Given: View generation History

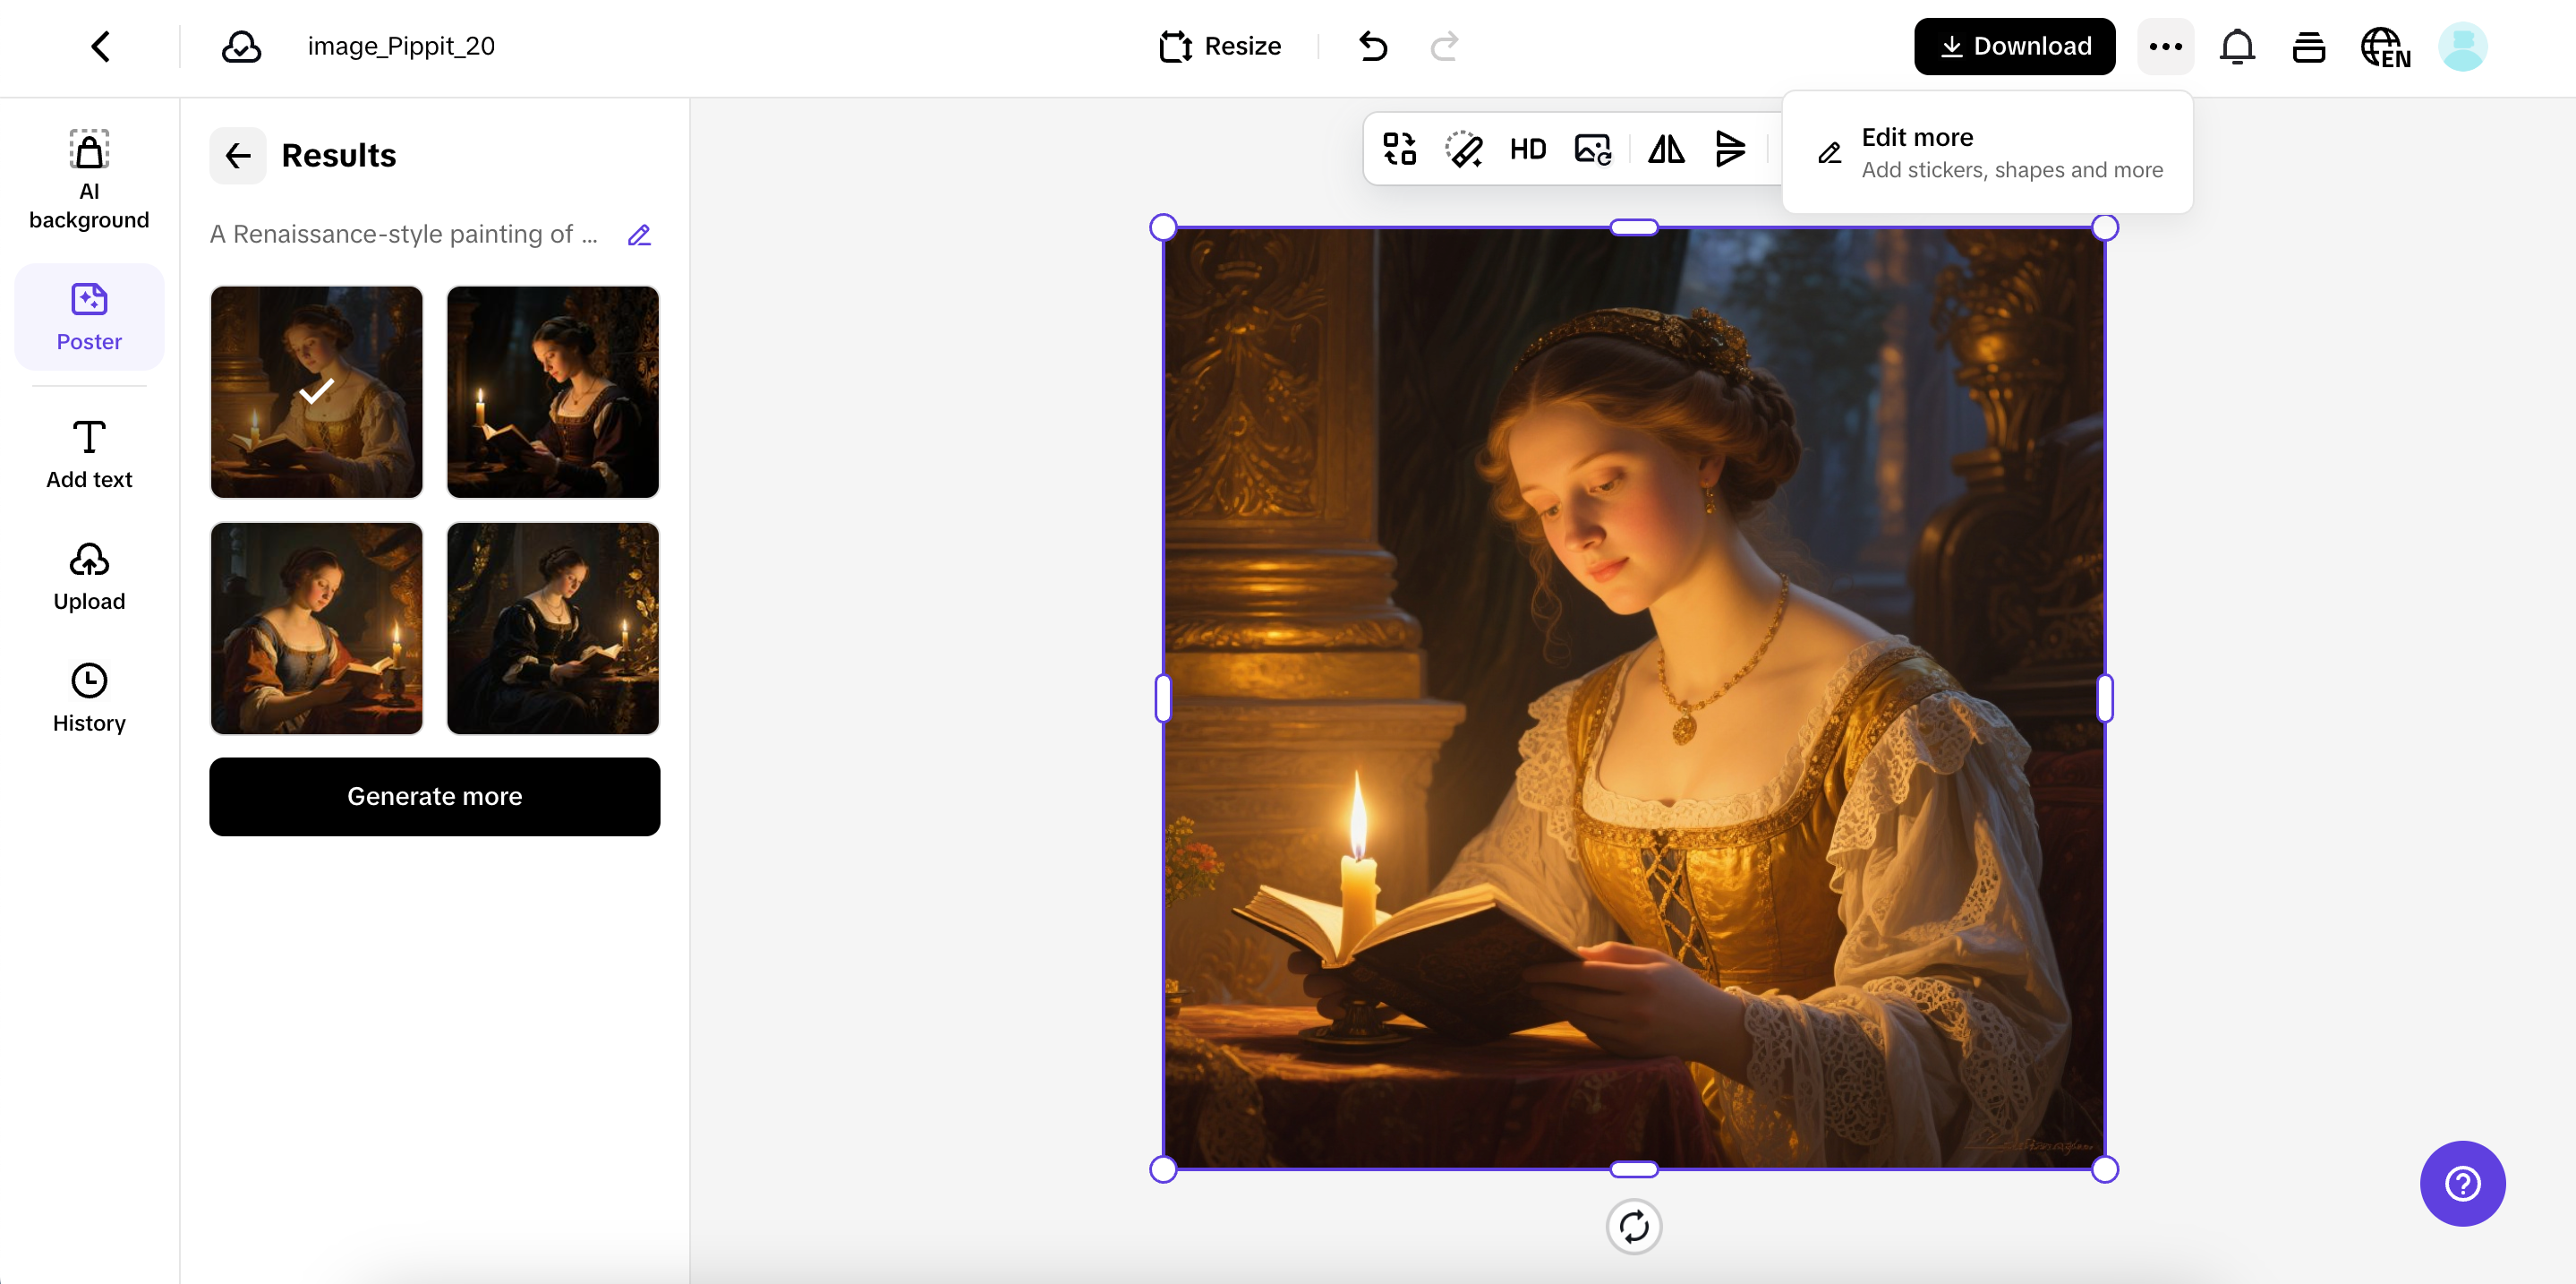Looking at the screenshot, I should (89, 697).
